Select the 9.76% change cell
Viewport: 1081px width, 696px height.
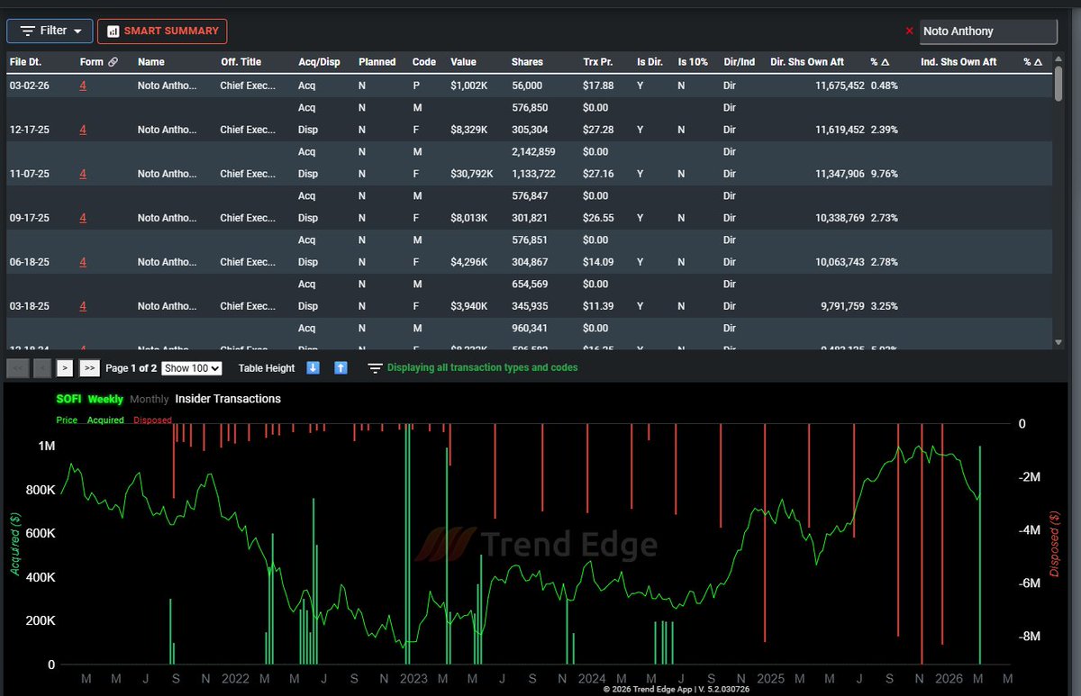pyautogui.click(x=884, y=174)
